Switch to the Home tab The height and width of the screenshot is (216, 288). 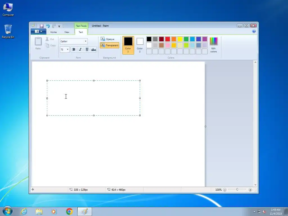point(53,32)
